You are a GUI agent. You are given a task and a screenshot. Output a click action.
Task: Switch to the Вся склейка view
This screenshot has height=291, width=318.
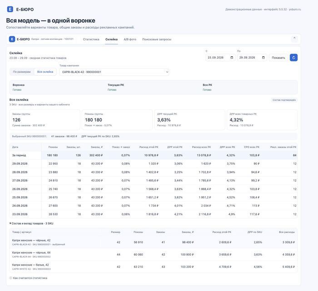pos(45,72)
